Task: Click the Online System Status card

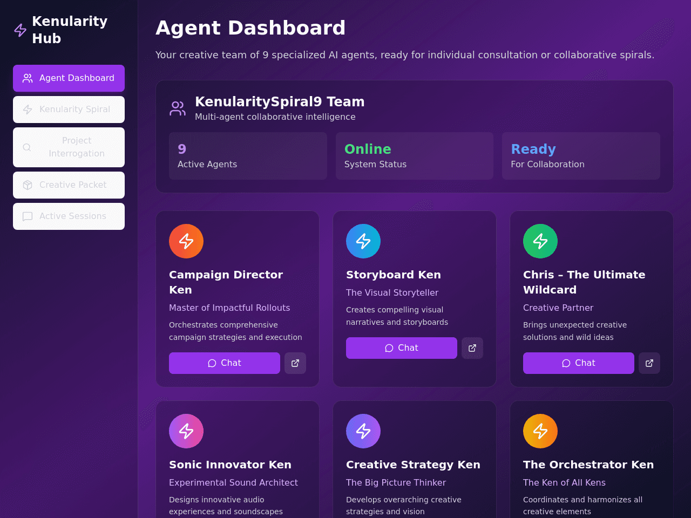Action: (415, 156)
